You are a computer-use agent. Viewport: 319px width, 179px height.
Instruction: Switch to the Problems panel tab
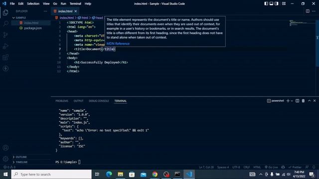[62, 101]
